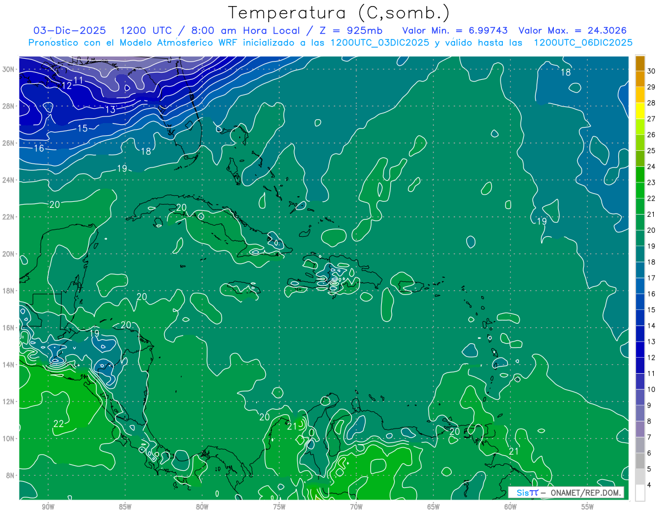Click the "1200UTC_03DIC2025" initialization time text
This screenshot has width=666, height=514.
380,43
